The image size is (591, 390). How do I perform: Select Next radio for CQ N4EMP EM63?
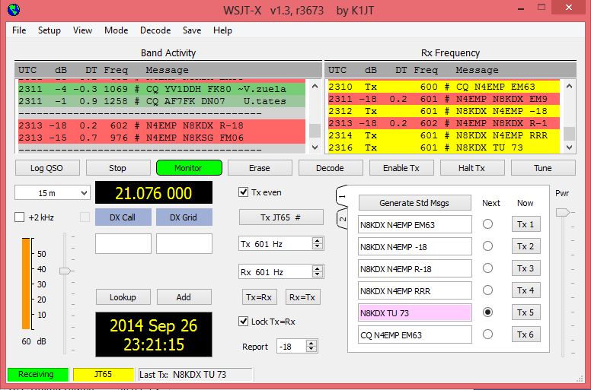click(487, 335)
